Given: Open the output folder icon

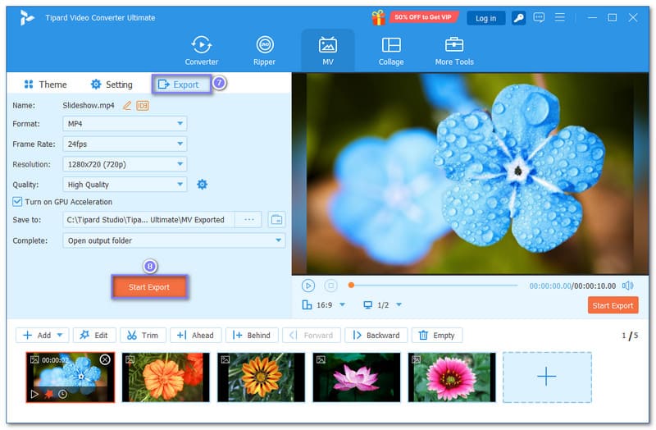Looking at the screenshot, I should coord(276,220).
